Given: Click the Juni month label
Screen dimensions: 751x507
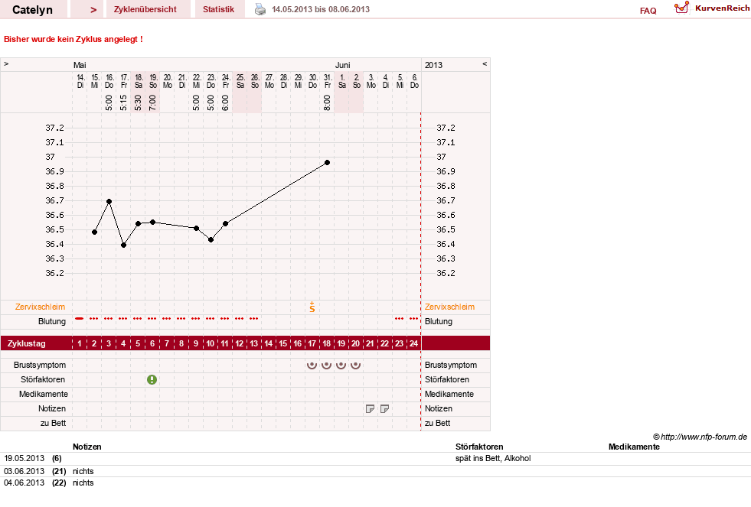Looking at the screenshot, I should [342, 65].
